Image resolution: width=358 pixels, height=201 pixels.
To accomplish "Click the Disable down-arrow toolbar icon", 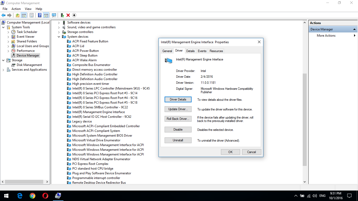I will point(74,15).
